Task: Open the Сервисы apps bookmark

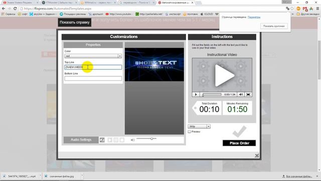Action: coord(9,14)
